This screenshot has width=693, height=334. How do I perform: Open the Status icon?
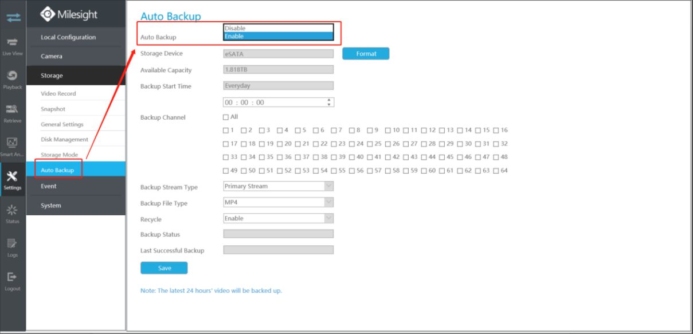point(13,210)
